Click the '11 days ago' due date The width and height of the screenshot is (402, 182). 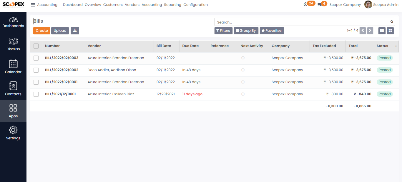pyautogui.click(x=192, y=94)
